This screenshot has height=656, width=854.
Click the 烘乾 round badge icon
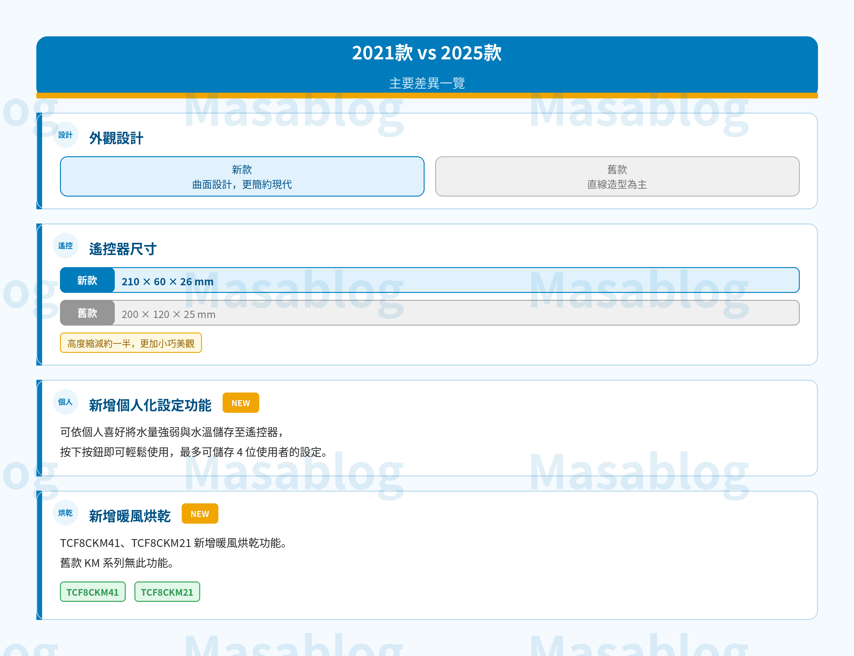click(x=66, y=513)
